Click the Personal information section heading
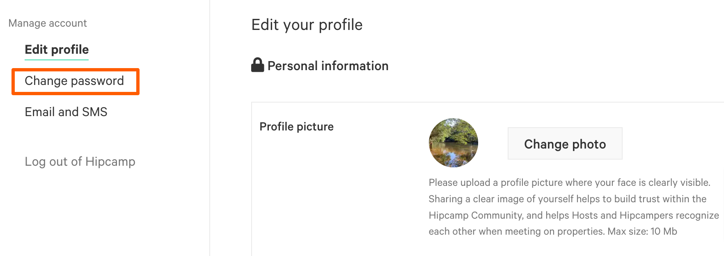This screenshot has height=256, width=724. pos(328,65)
